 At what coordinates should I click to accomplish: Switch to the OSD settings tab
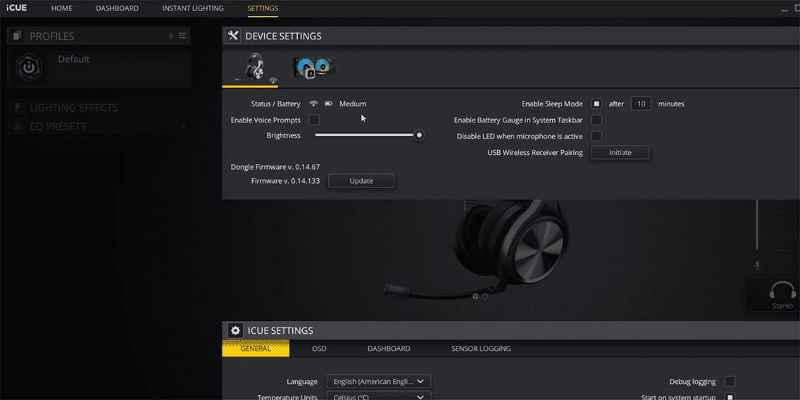pyautogui.click(x=319, y=349)
